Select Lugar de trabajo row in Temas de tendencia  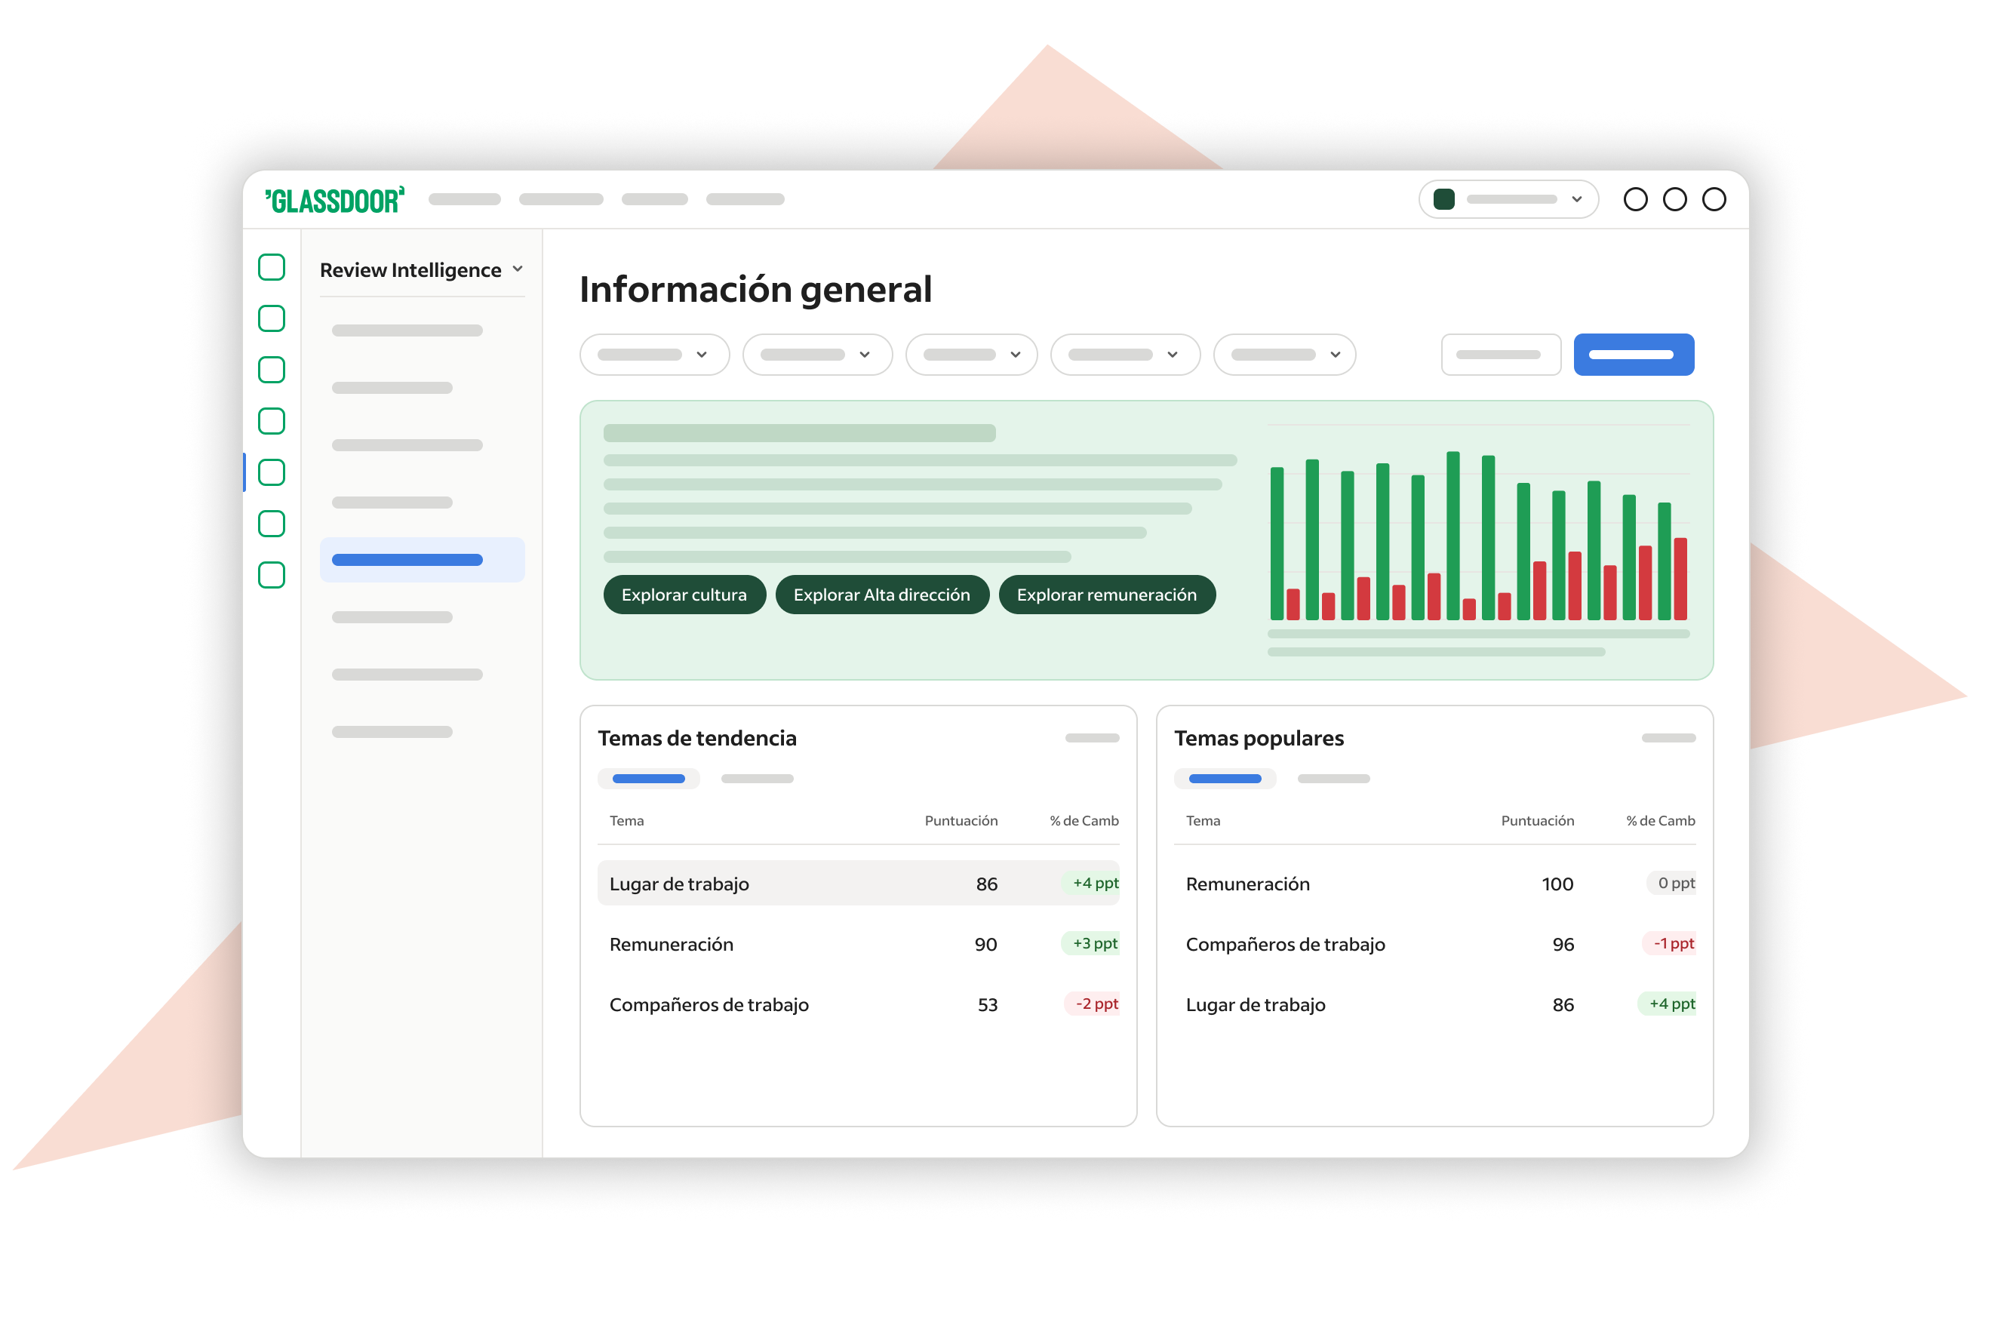858,884
